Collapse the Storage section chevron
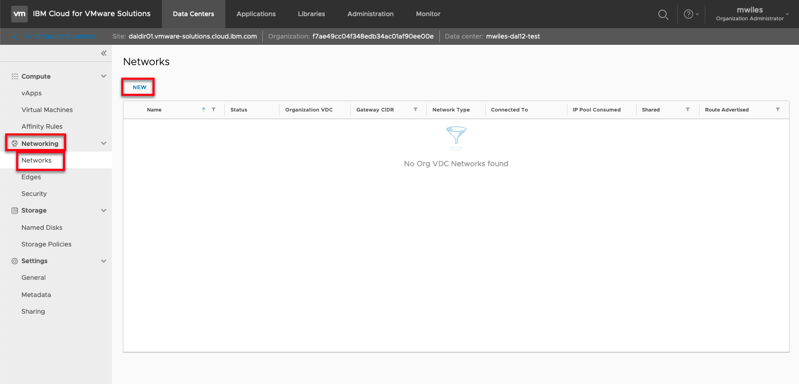 pos(104,210)
